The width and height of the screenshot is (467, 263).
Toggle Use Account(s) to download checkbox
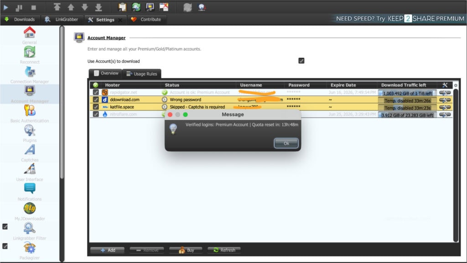tap(301, 61)
